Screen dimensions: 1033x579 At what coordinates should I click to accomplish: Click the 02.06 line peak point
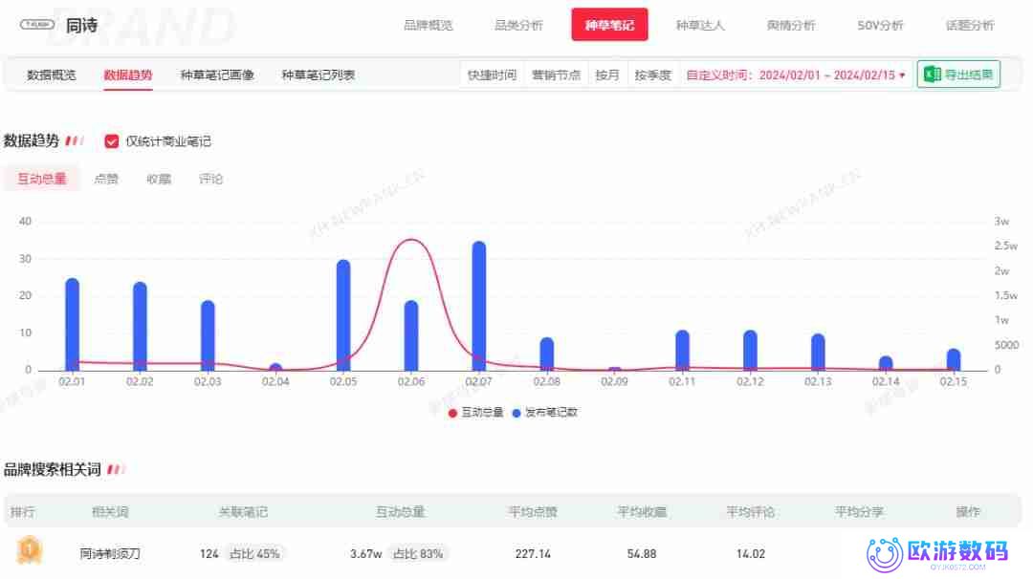tap(411, 240)
